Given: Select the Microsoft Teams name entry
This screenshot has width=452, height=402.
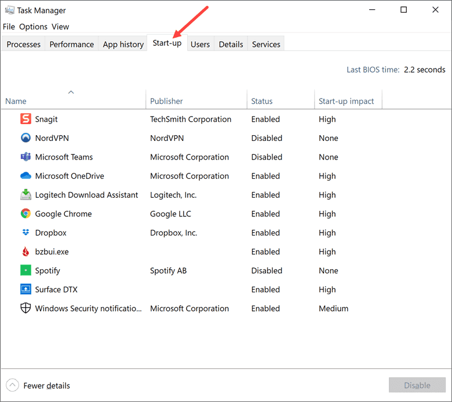Looking at the screenshot, I should coord(64,157).
